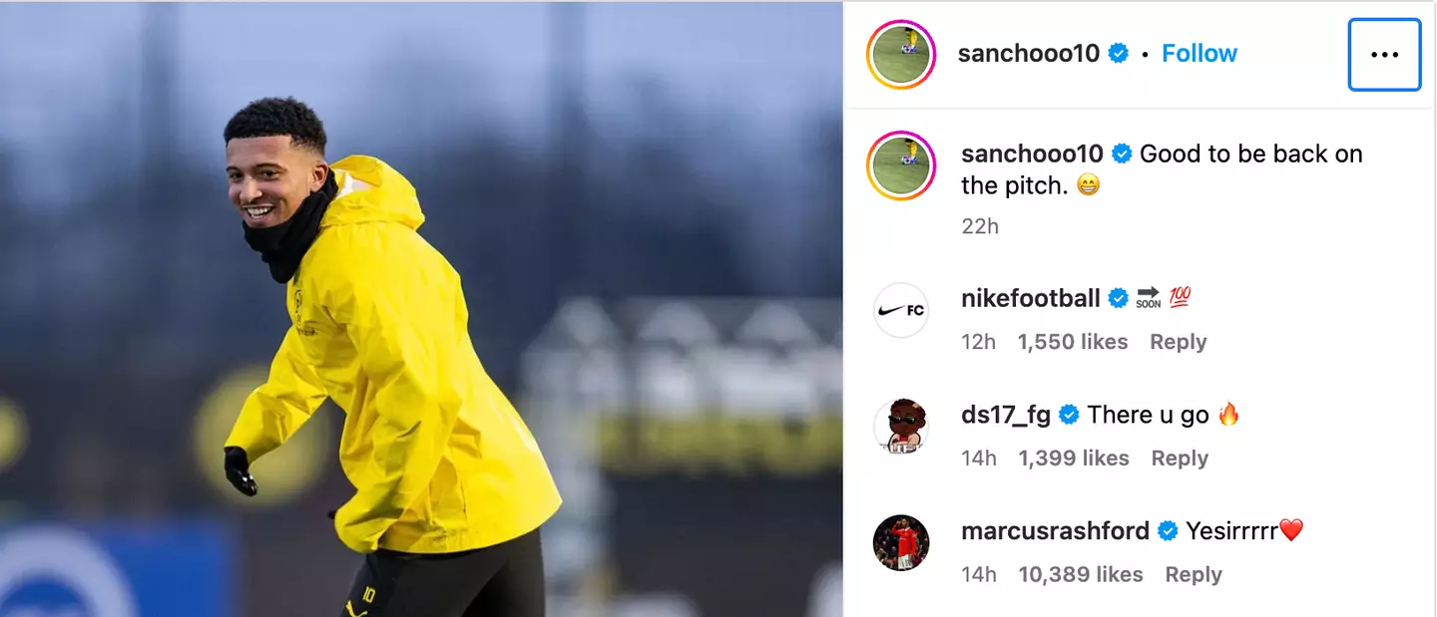Screen dimensions: 1437x617
Task: Click the verified badge beside nikefootball
Action: click(1119, 298)
